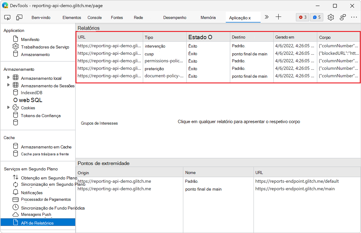Collapse the Armazenamento de Sessões item
The height and width of the screenshot is (233, 361).
click(9, 85)
